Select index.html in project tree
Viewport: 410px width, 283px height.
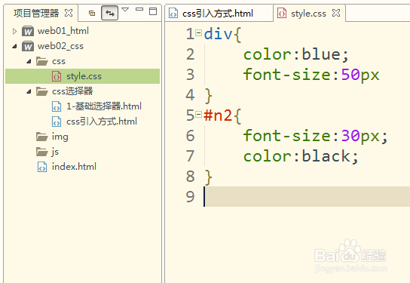tap(74, 167)
